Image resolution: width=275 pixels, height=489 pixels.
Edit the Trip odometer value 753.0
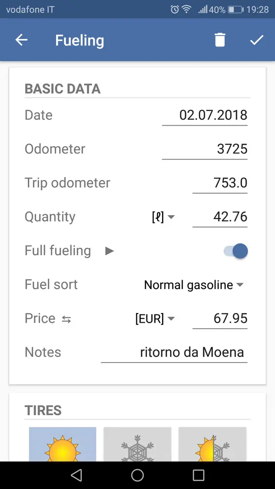coord(220,183)
